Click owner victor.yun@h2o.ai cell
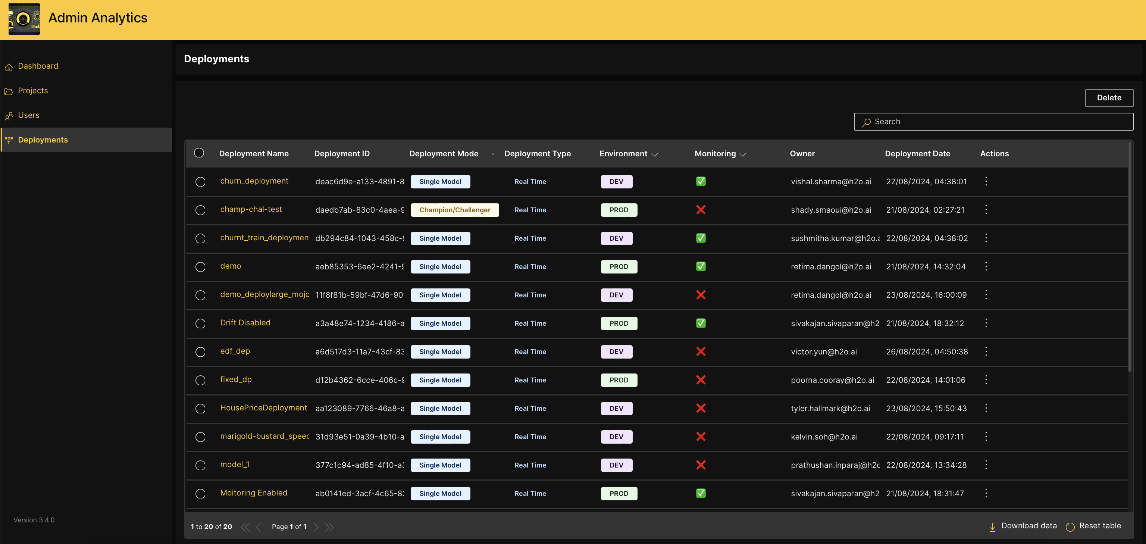The image size is (1146, 544). pyautogui.click(x=823, y=352)
